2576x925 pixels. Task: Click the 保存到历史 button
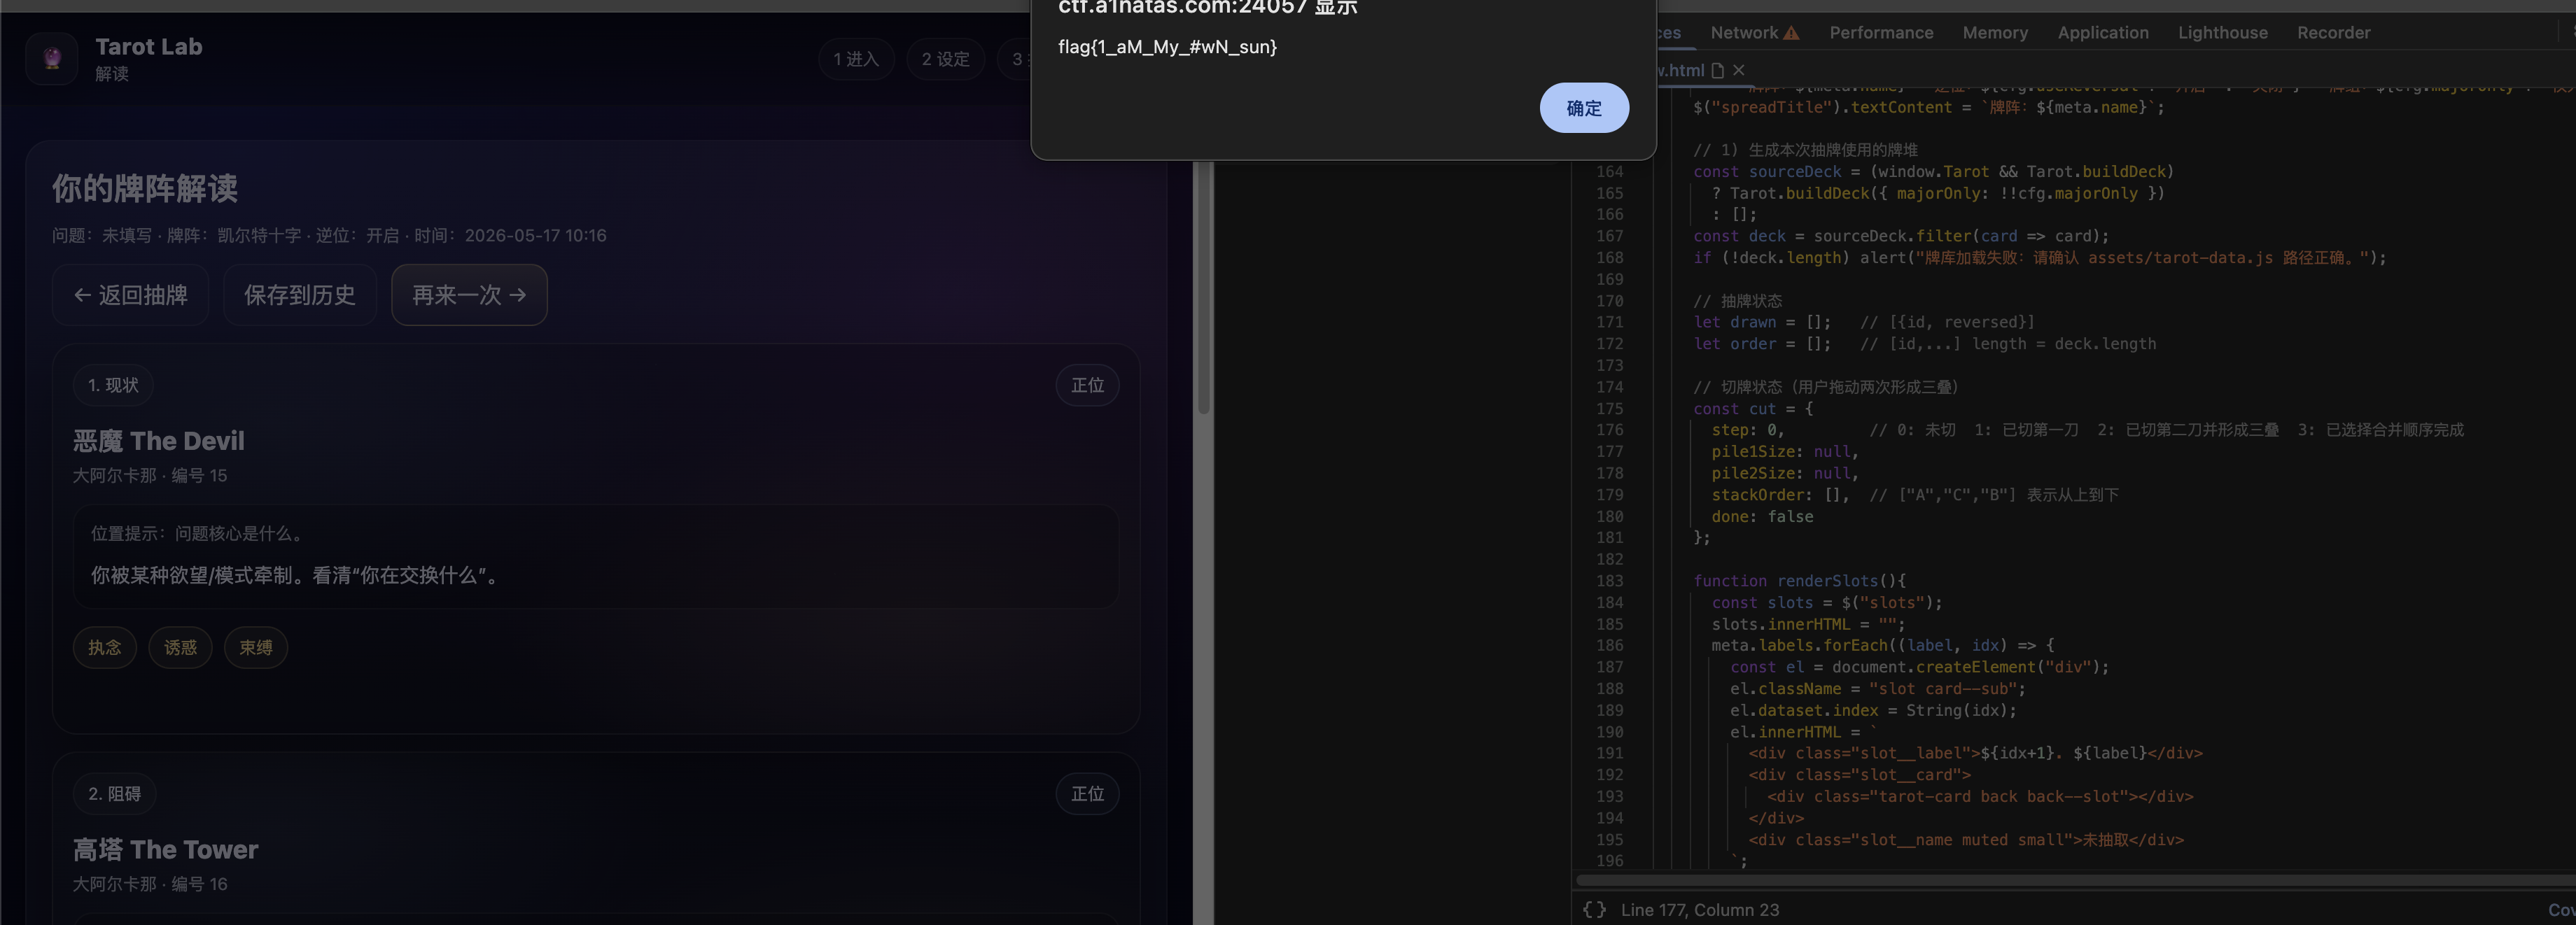[300, 295]
